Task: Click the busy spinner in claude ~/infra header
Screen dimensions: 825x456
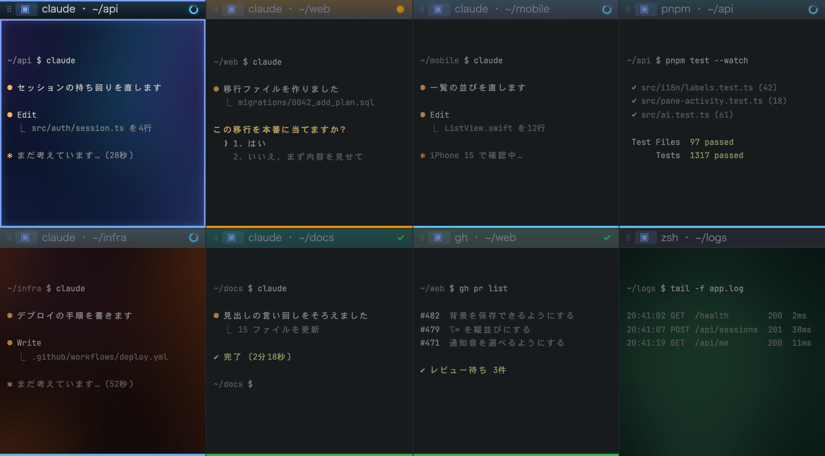Action: tap(194, 238)
